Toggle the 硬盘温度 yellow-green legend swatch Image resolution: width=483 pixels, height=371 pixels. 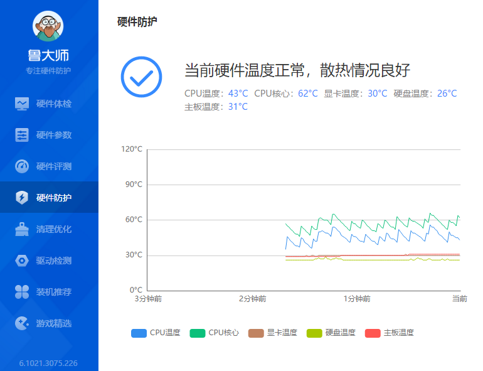314,333
